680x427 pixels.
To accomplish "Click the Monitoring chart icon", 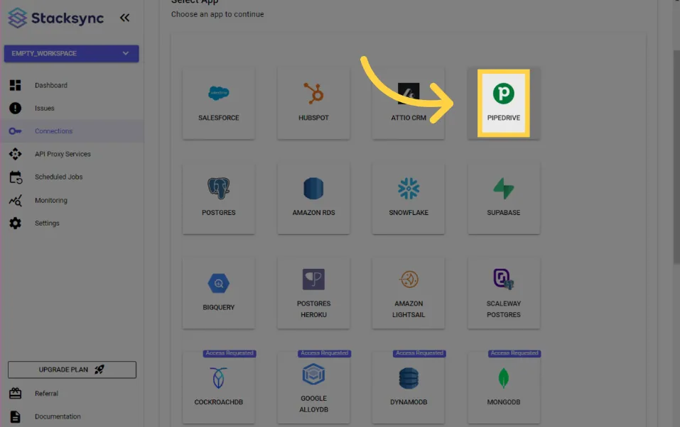I will pos(15,201).
